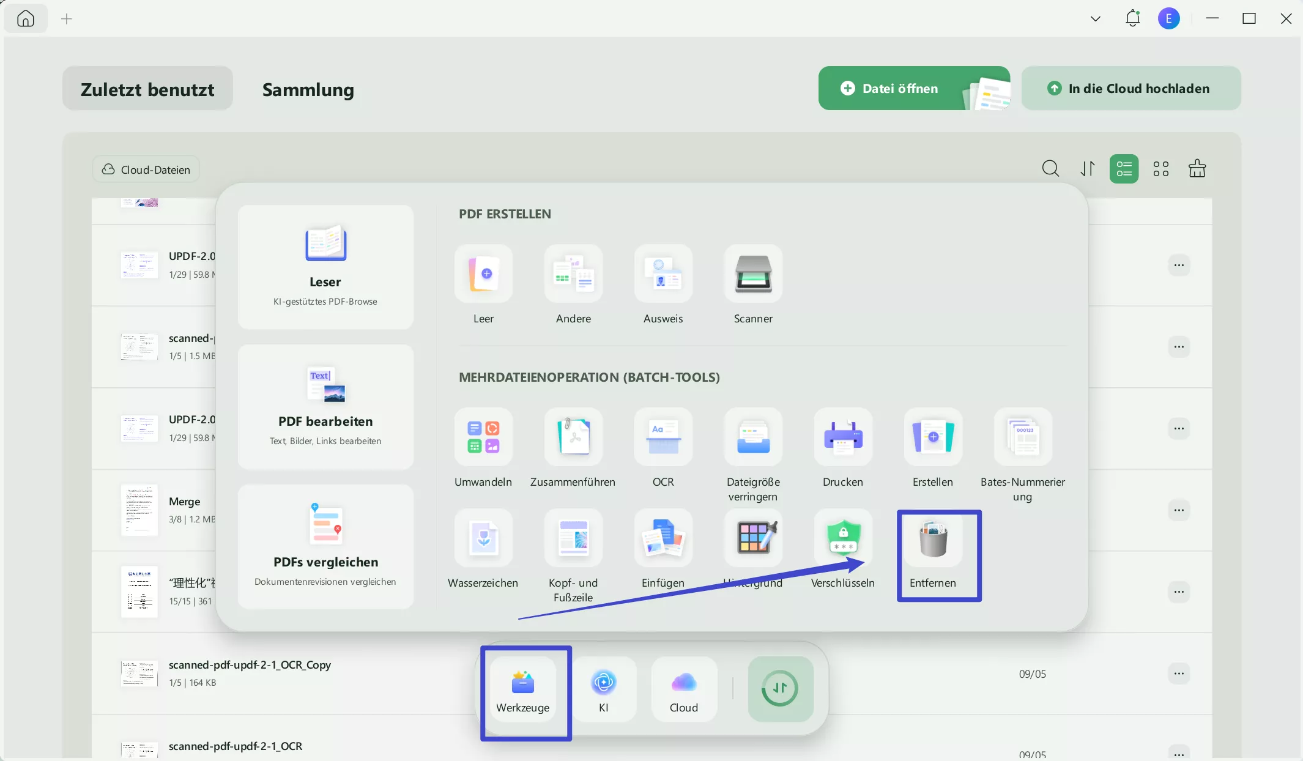Screen dimensions: 1303x761
Task: Choose Dateigröße verringern tool
Action: pyautogui.click(x=753, y=437)
